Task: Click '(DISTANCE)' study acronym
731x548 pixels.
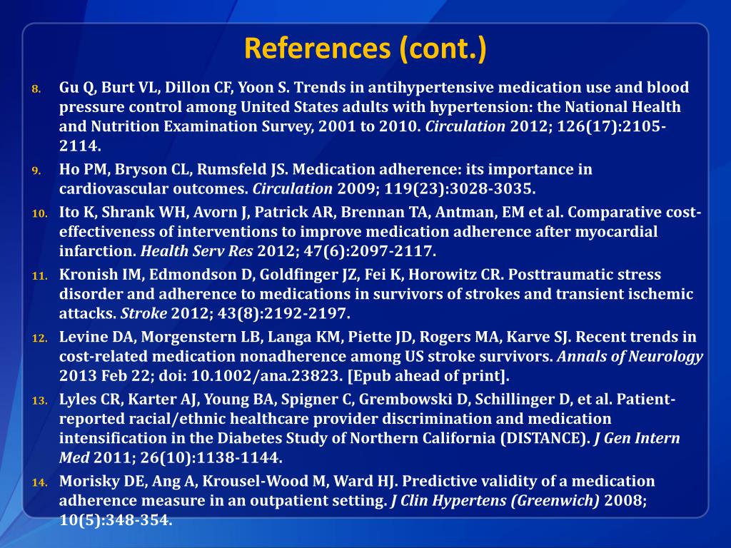Action: [545, 439]
